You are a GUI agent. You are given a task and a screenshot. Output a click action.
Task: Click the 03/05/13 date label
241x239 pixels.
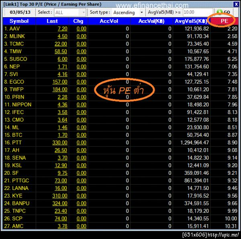coord(20,12)
